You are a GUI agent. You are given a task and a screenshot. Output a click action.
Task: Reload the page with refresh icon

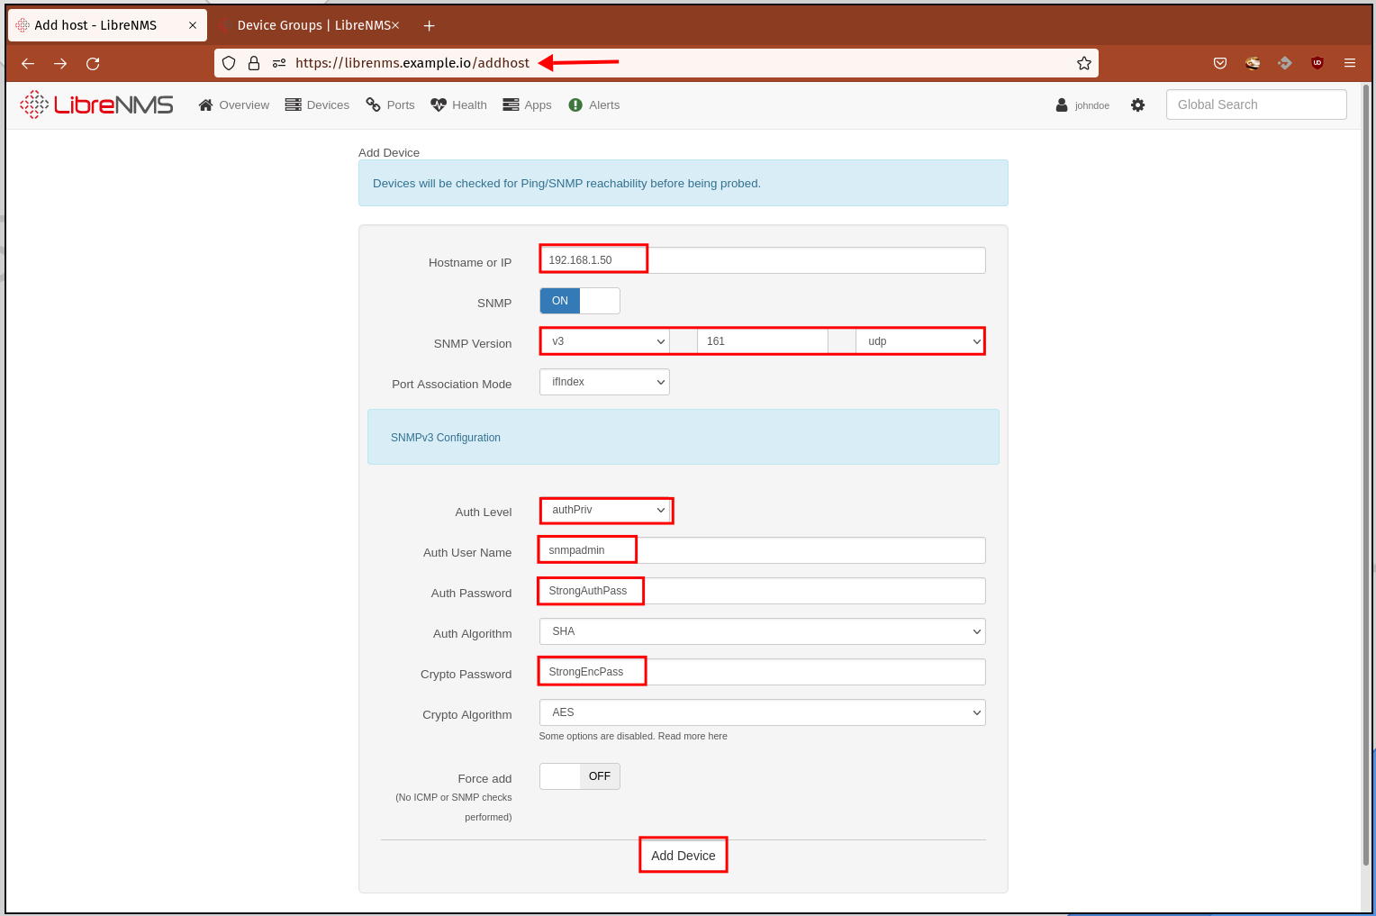point(93,63)
